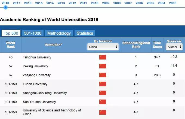Image resolution: width=185 pixels, height=119 pixels.
Task: Click the blue 2018 timeline slider dot
Action: 5,7
